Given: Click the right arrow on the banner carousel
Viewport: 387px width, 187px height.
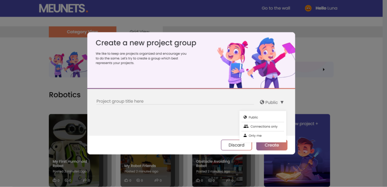Looking at the screenshot, I should pos(324,70).
